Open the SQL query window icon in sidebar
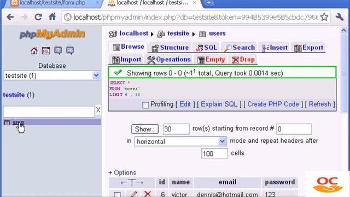 [46, 51]
